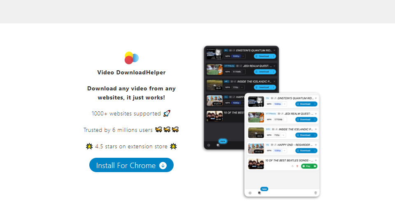Click the HTTPMedia badge in dark panel
Image resolution: width=395 pixels, height=212 pixels.
click(x=230, y=66)
